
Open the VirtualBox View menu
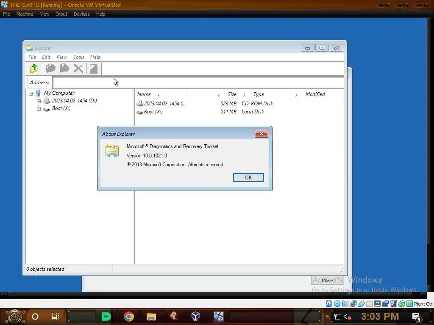(x=45, y=14)
